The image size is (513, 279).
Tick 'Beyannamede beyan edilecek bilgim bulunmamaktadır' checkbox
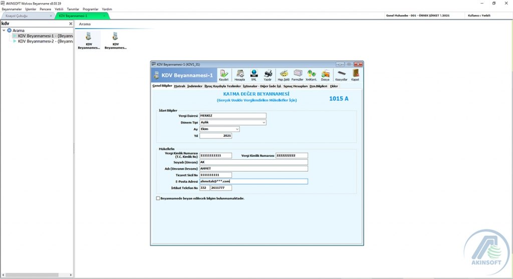pyautogui.click(x=158, y=198)
